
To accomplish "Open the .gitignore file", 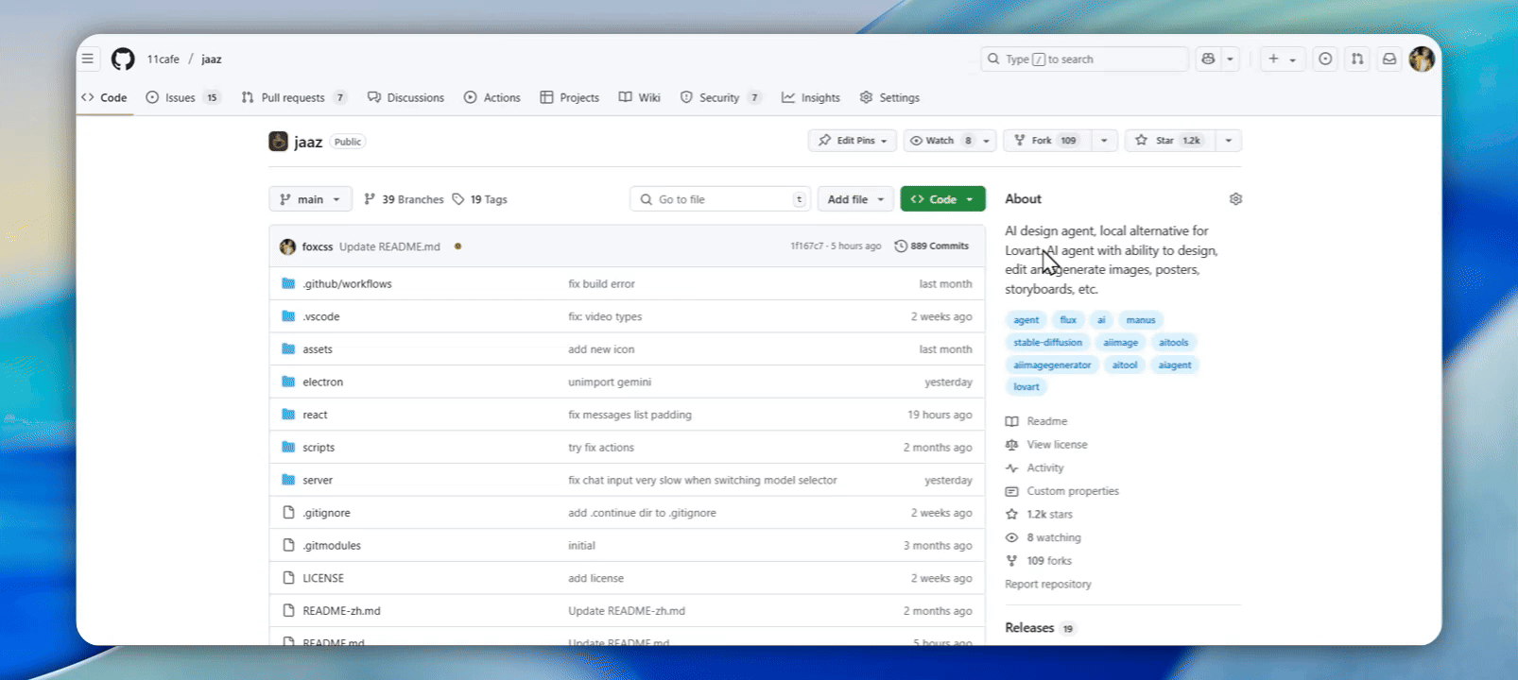I will click(326, 513).
